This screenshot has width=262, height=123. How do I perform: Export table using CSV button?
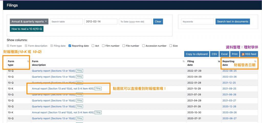pyautogui.click(x=214, y=54)
